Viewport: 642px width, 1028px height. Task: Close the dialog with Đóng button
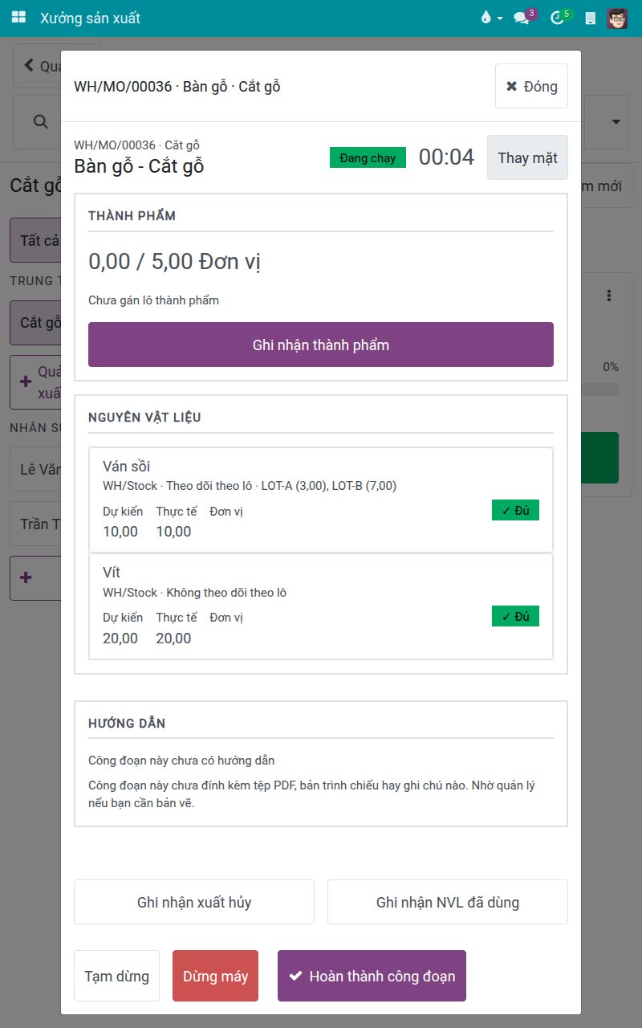[x=531, y=86]
